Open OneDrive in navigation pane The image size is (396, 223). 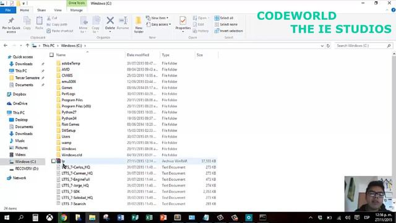(17, 103)
